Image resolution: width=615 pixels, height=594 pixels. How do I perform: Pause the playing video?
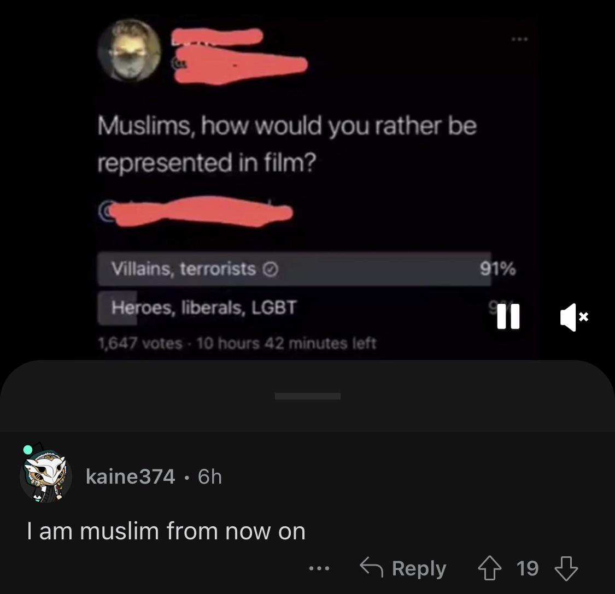(x=508, y=316)
